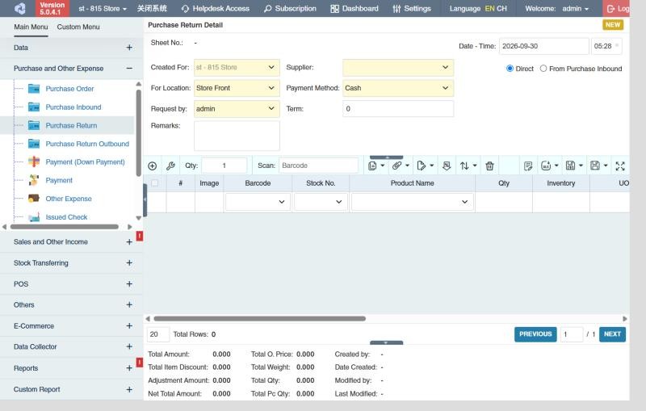Screen dimensions: 646x411
Task: Open the Purchase Order link
Action: click(x=69, y=89)
